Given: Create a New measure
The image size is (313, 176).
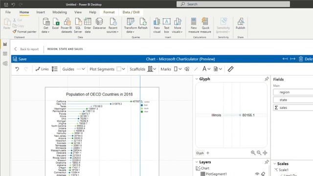Looking at the screenshot, I should (x=194, y=25).
